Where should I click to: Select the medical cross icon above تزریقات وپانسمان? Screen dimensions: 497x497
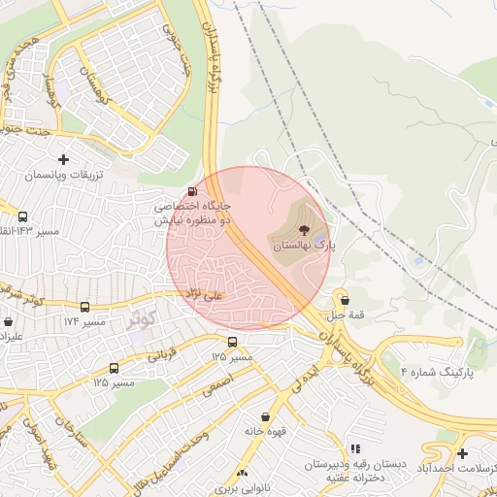(x=64, y=159)
